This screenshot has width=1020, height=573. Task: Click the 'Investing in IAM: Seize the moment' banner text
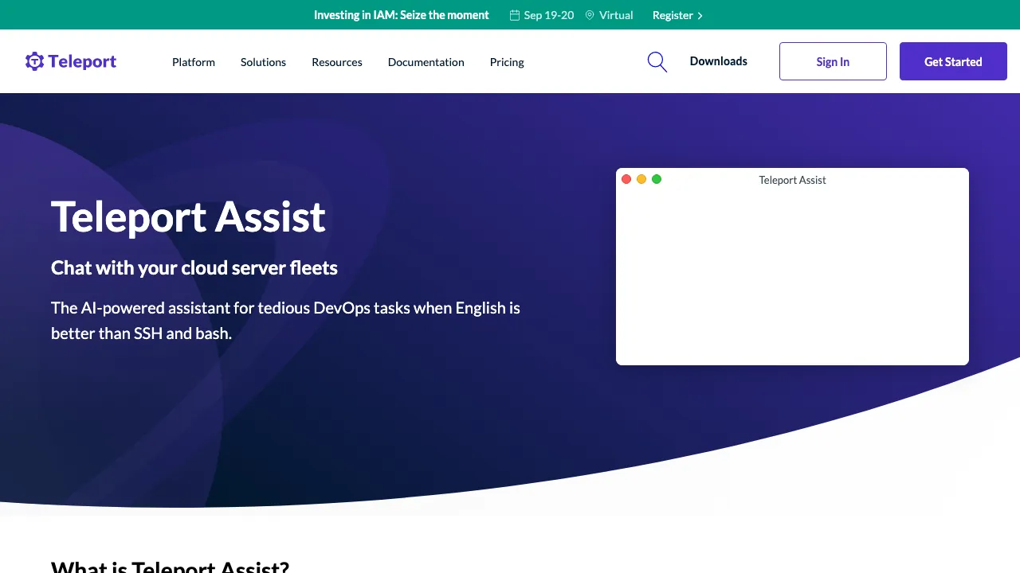402,15
